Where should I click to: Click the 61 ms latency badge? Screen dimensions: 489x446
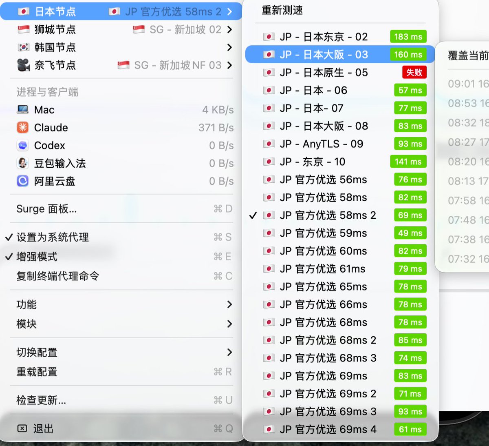point(410,429)
